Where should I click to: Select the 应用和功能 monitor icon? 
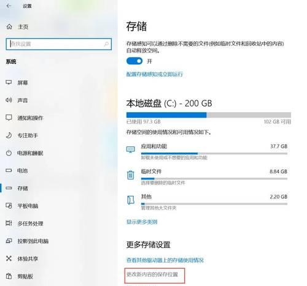pyautogui.click(x=131, y=149)
